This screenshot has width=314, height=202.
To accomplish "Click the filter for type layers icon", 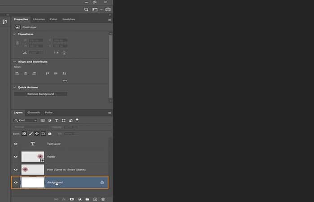I will click(57, 120).
